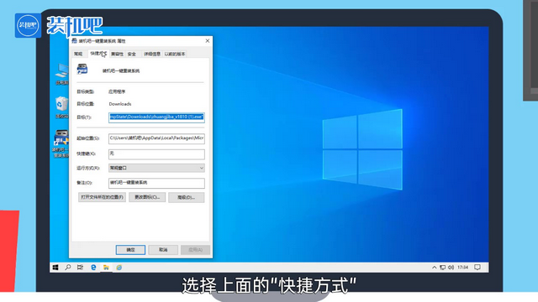Screen dimensions: 538x302
Task: Show hidden system tray icons
Action: (434, 268)
